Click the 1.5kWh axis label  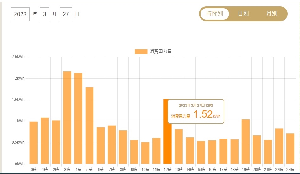(18, 100)
